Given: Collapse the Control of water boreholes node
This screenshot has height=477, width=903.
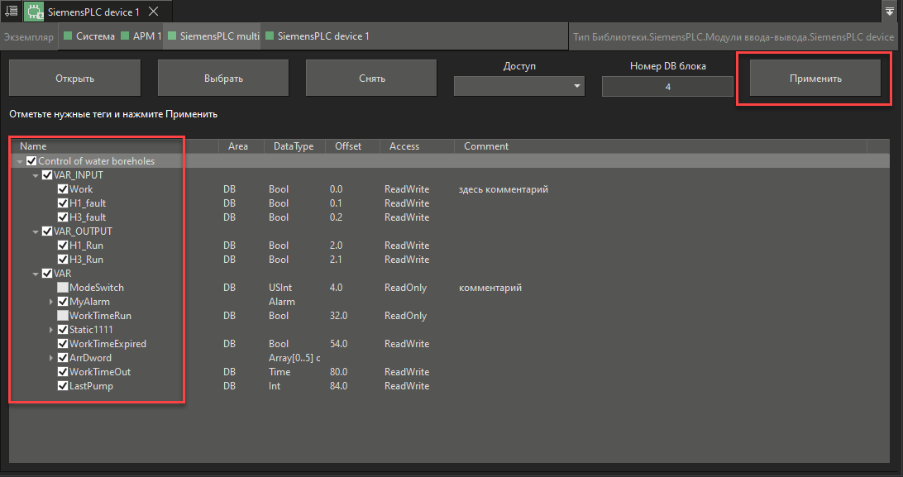Looking at the screenshot, I should pyautogui.click(x=20, y=162).
